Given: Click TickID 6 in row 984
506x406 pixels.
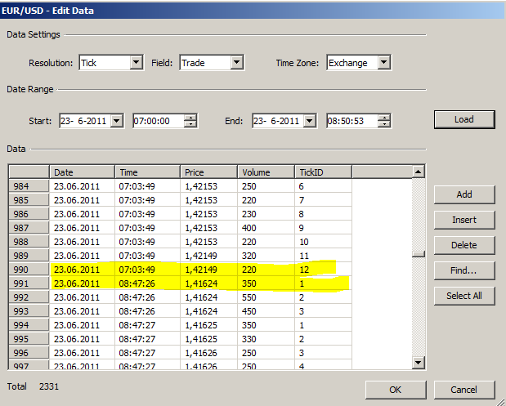Looking at the screenshot, I should click(x=323, y=186).
